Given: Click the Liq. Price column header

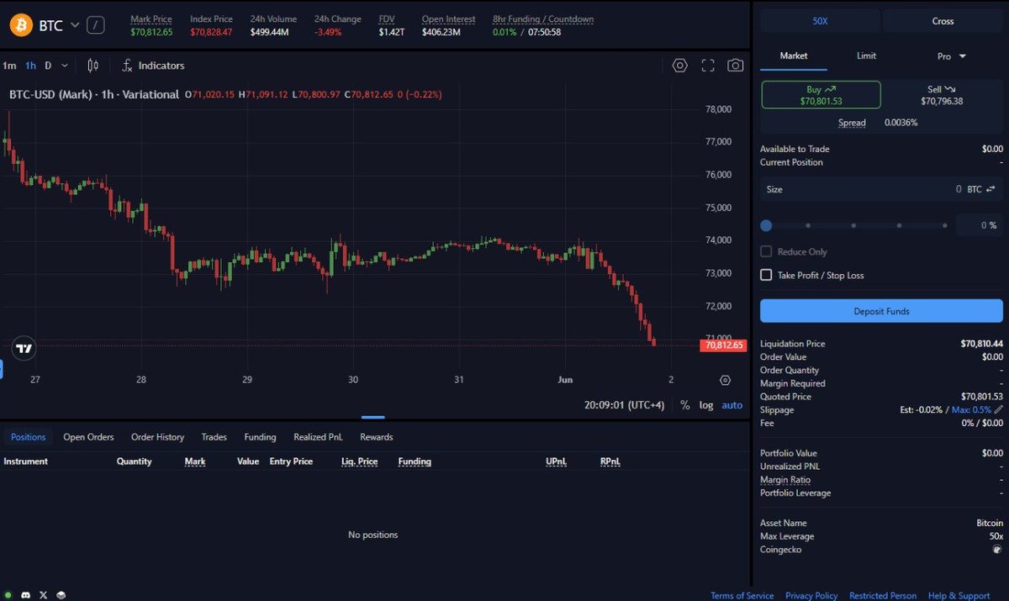Looking at the screenshot, I should pos(359,461).
